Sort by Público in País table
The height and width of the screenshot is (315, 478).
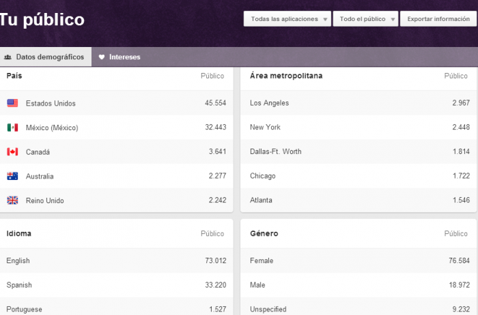point(212,76)
